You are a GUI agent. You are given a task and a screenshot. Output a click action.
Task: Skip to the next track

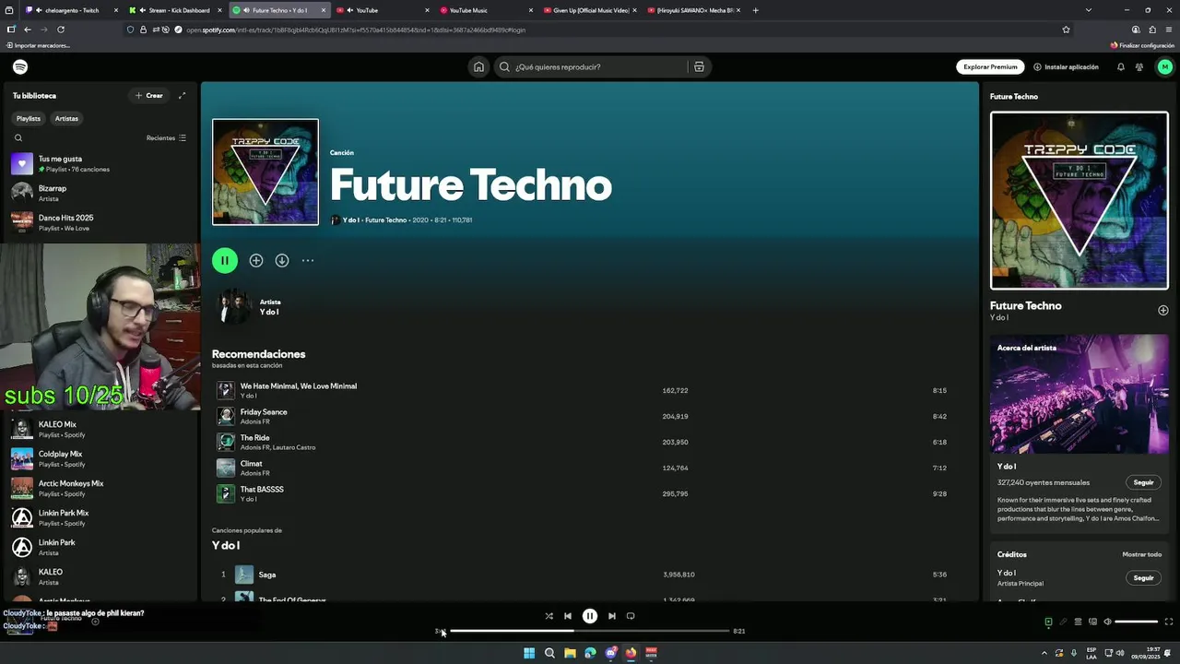611,616
